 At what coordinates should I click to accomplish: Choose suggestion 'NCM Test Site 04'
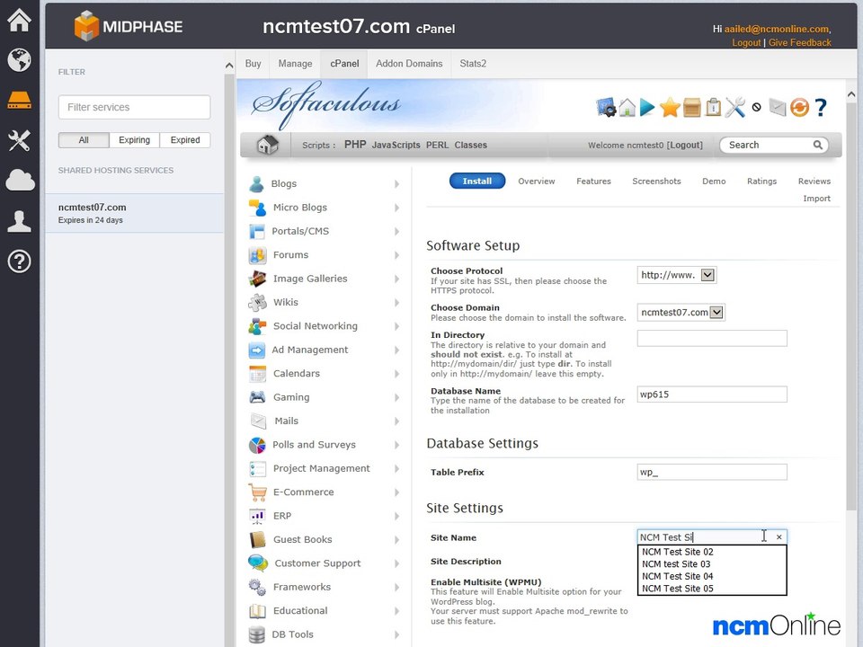point(678,576)
